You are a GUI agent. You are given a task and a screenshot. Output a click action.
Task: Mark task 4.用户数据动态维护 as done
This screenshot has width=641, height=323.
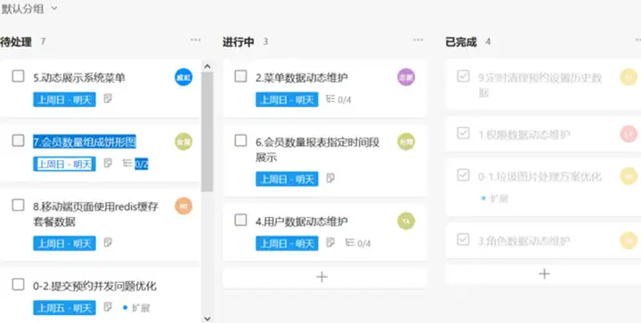240,220
